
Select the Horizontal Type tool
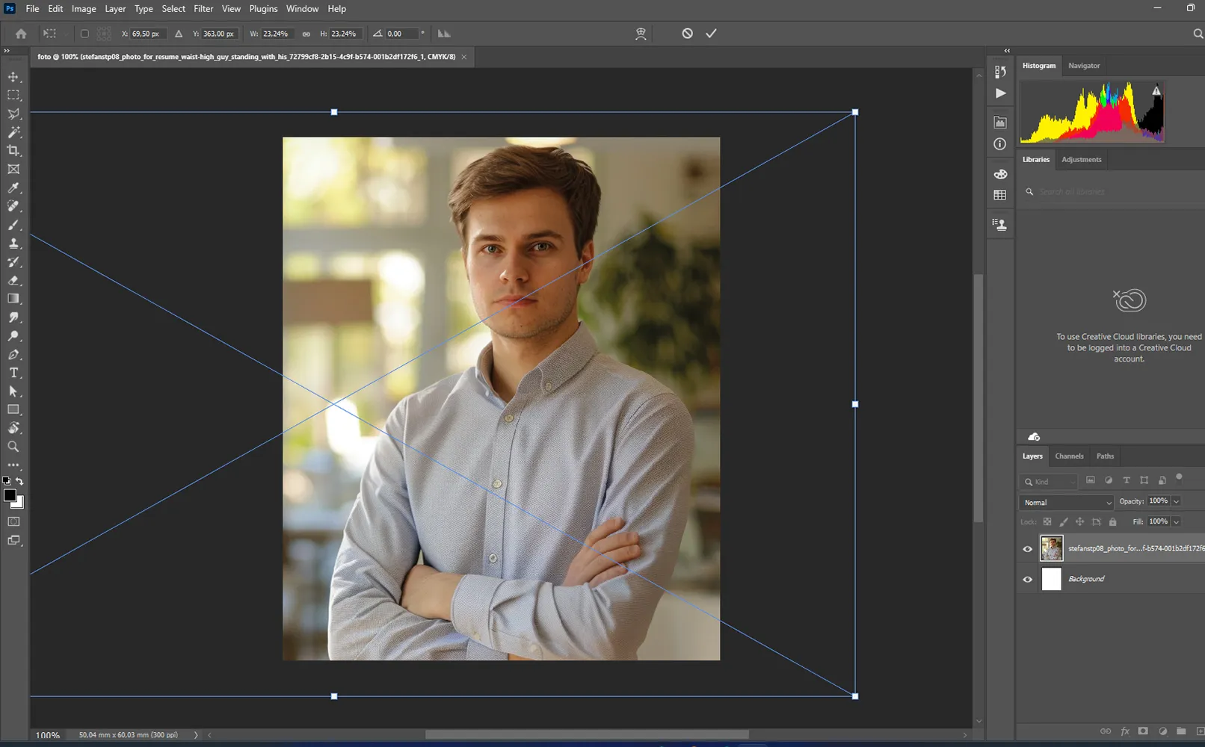(13, 373)
